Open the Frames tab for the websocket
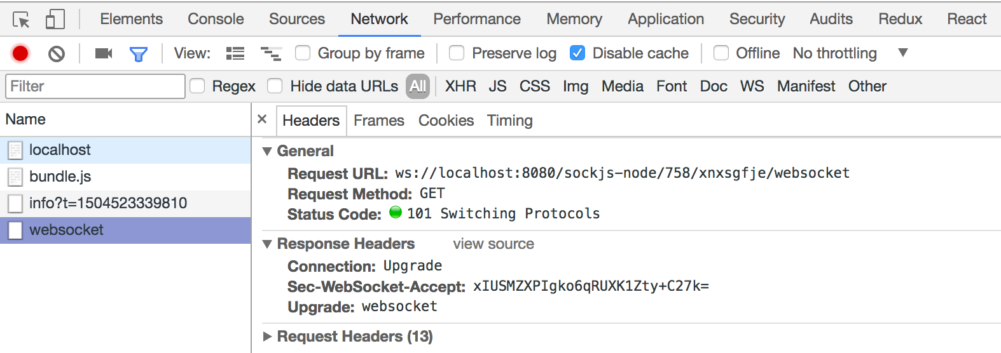 coord(378,121)
